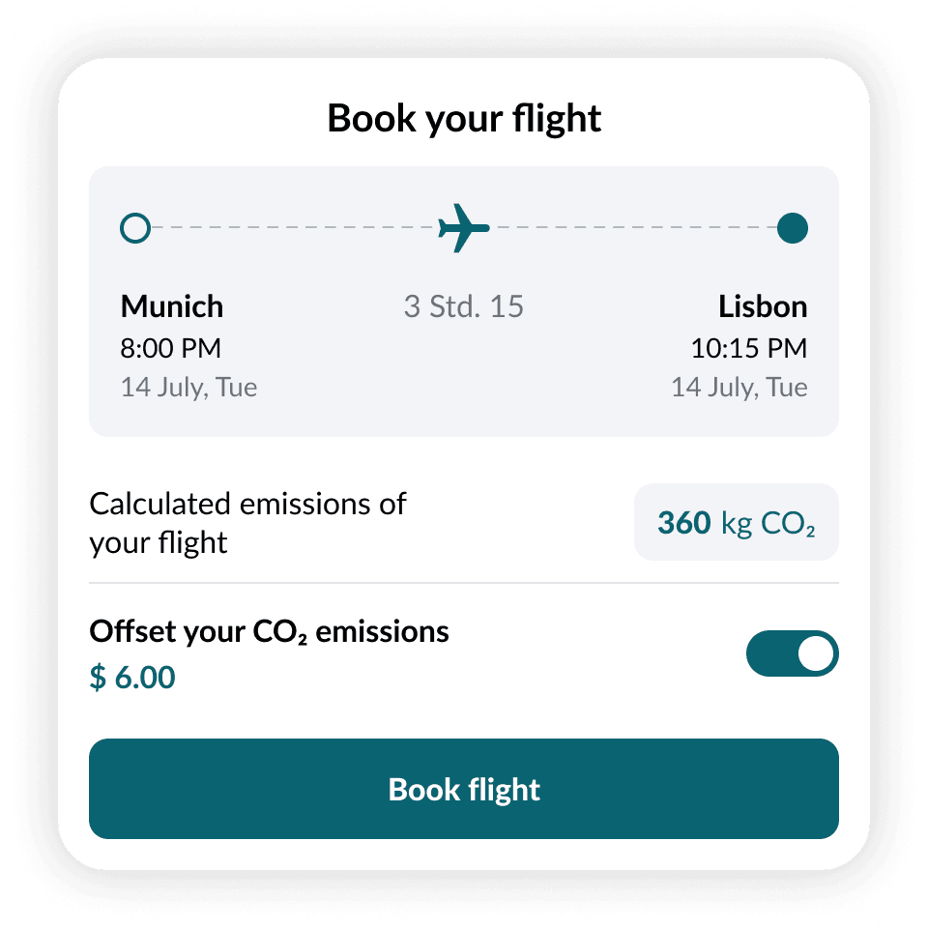Click Calculated emissions of your flight text
The image size is (928, 928).
tap(248, 523)
